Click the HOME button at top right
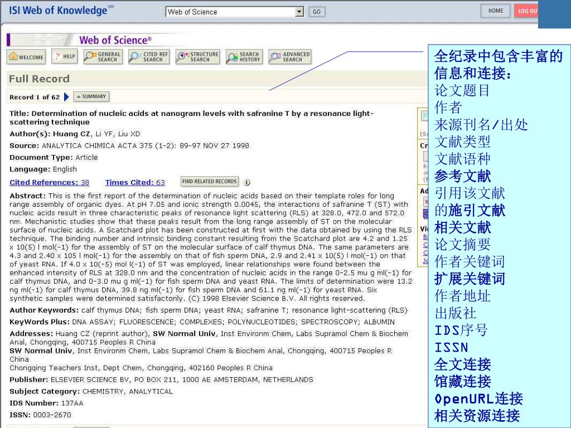The width and height of the screenshot is (571, 428). pos(495,11)
